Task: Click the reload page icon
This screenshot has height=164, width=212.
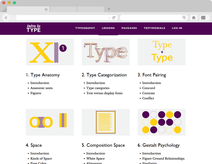Action: point(114,18)
